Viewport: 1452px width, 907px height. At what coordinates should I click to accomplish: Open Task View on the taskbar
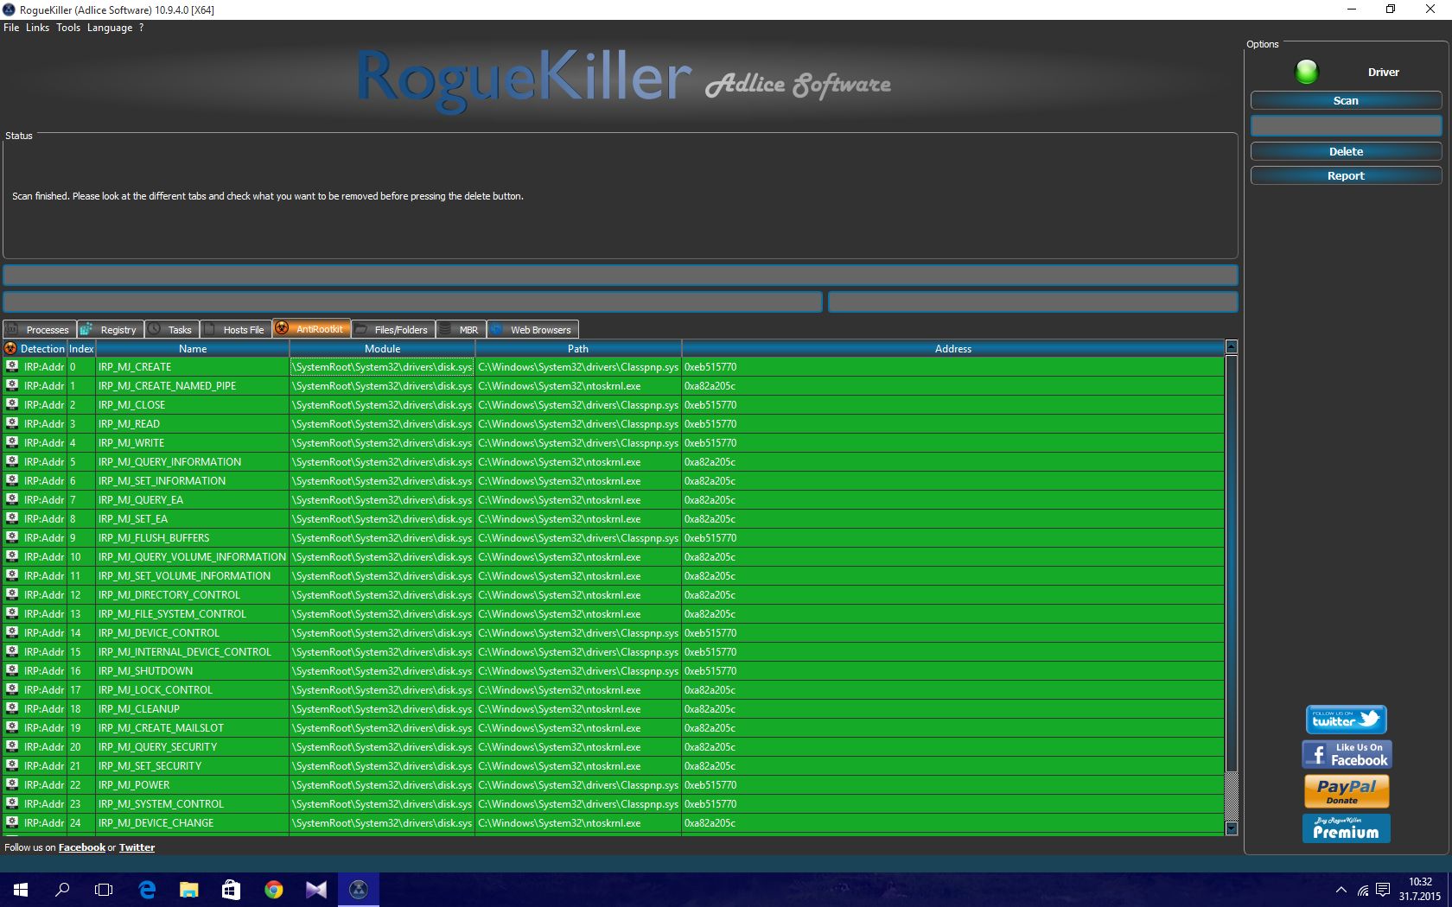click(104, 890)
